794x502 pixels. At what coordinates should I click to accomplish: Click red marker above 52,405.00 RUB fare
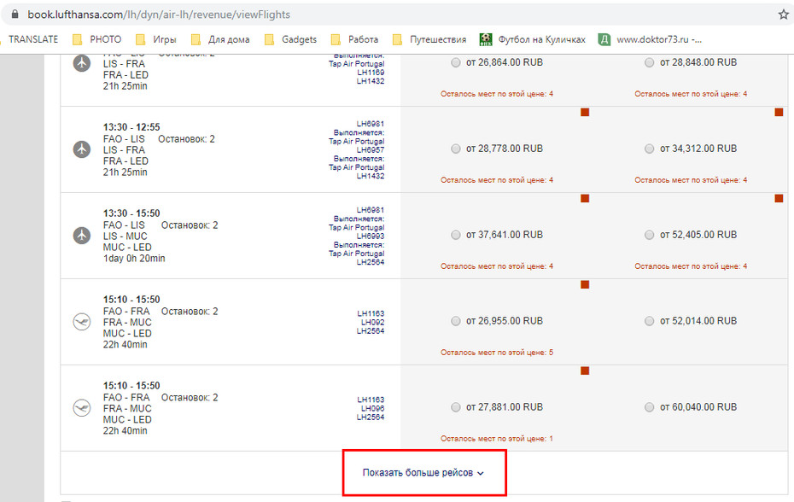tap(779, 198)
